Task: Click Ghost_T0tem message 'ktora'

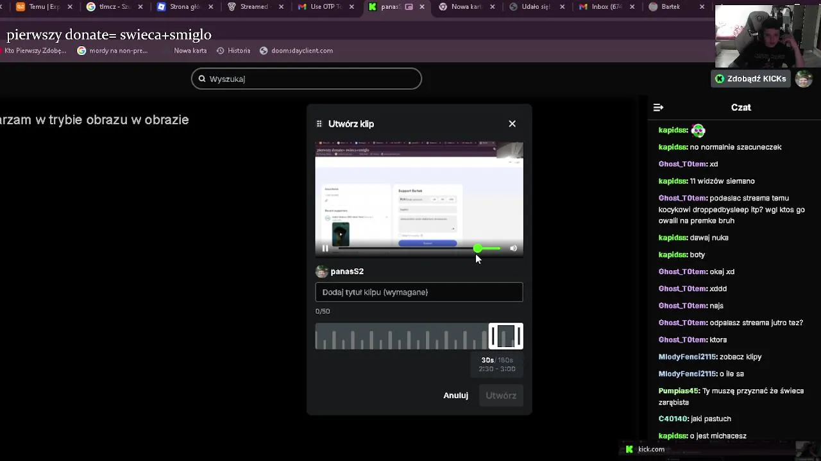Action: 693,339
